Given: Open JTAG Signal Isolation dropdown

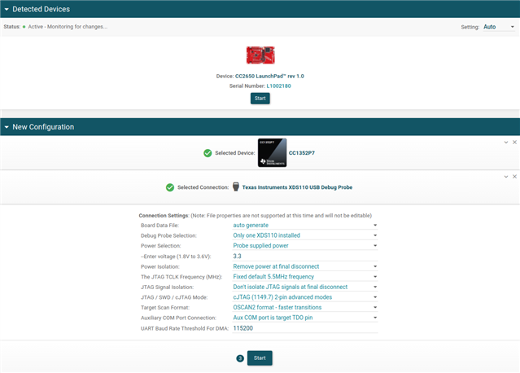Looking at the screenshot, I should 305,287.
